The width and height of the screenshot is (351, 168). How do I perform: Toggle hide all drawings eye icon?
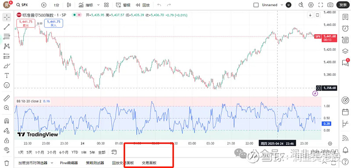pyautogui.click(x=7, y=150)
